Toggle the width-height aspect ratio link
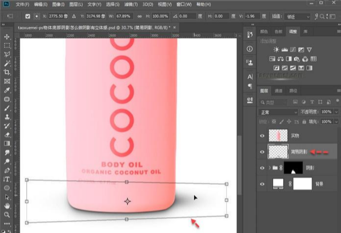The width and height of the screenshot is (341, 233). (x=140, y=16)
